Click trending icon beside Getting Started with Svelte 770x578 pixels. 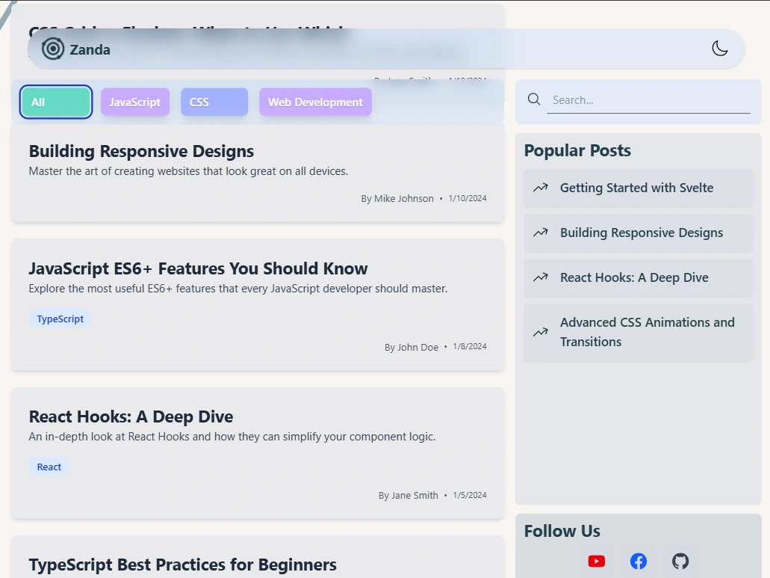(541, 188)
